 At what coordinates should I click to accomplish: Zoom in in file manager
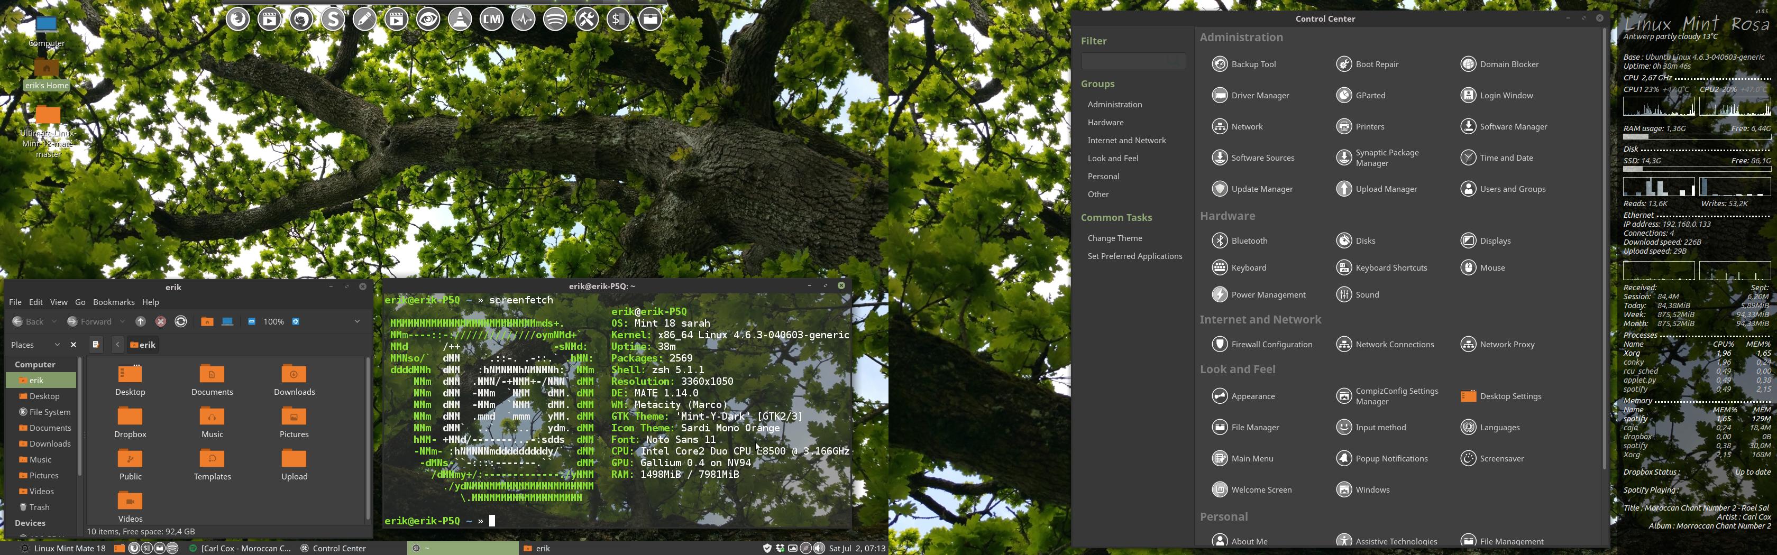pyautogui.click(x=296, y=321)
